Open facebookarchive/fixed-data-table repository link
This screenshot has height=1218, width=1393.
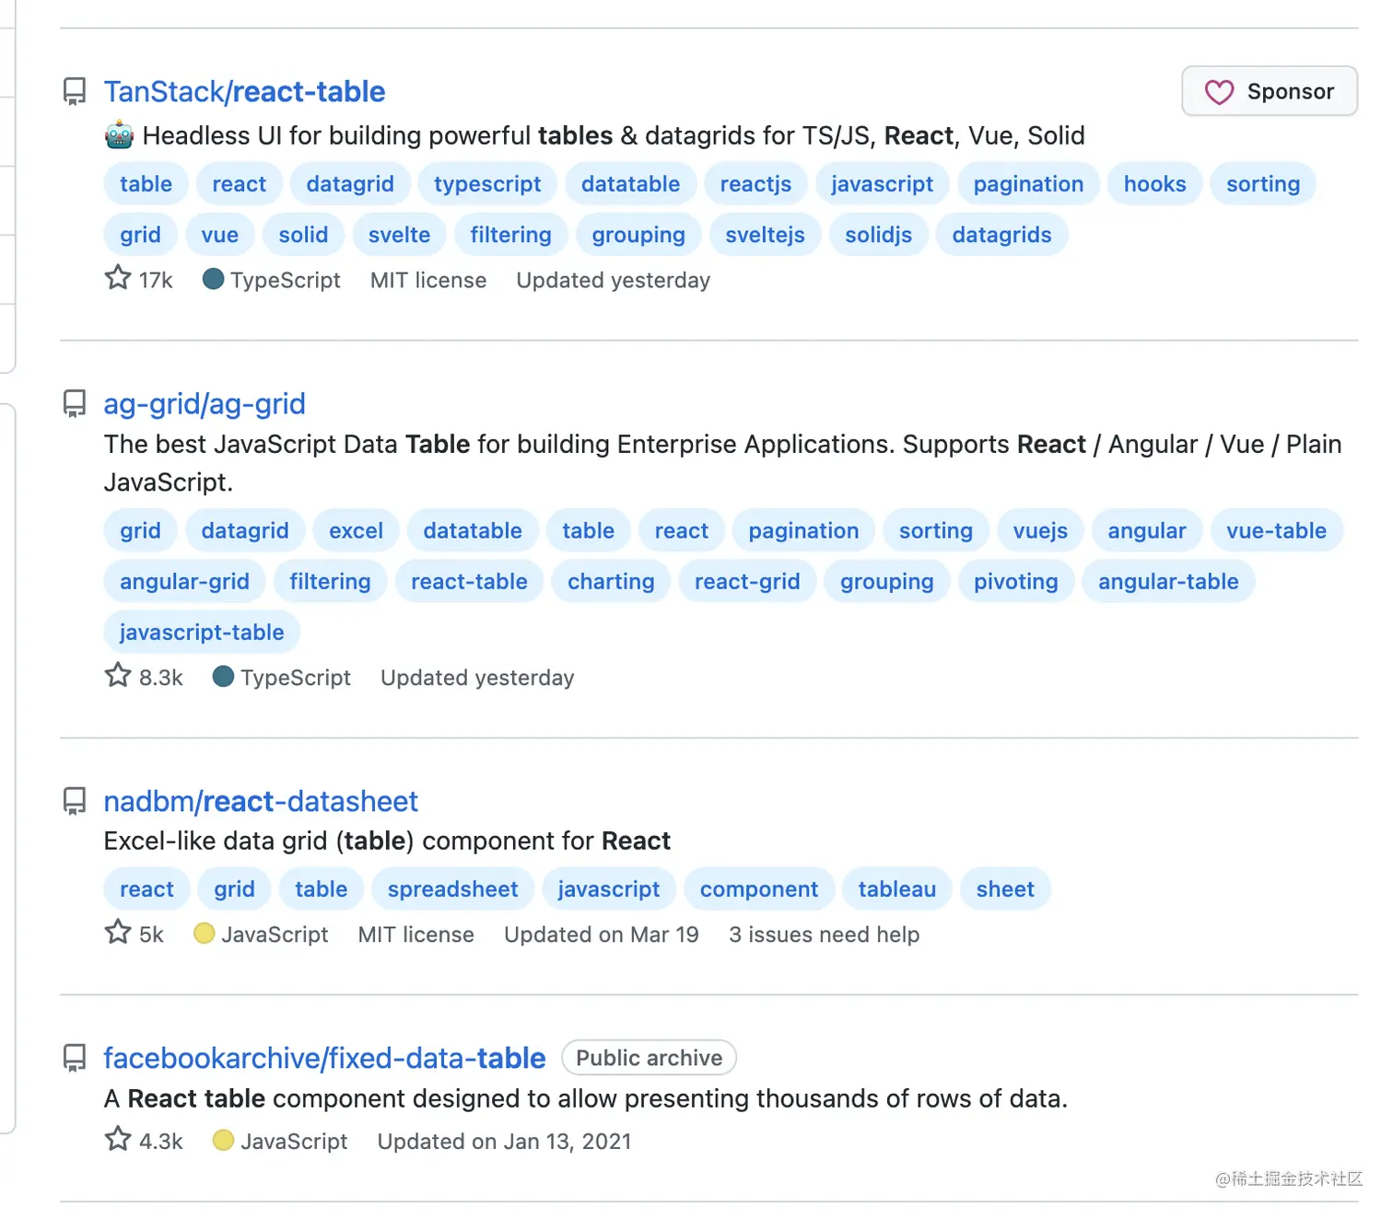click(324, 1058)
